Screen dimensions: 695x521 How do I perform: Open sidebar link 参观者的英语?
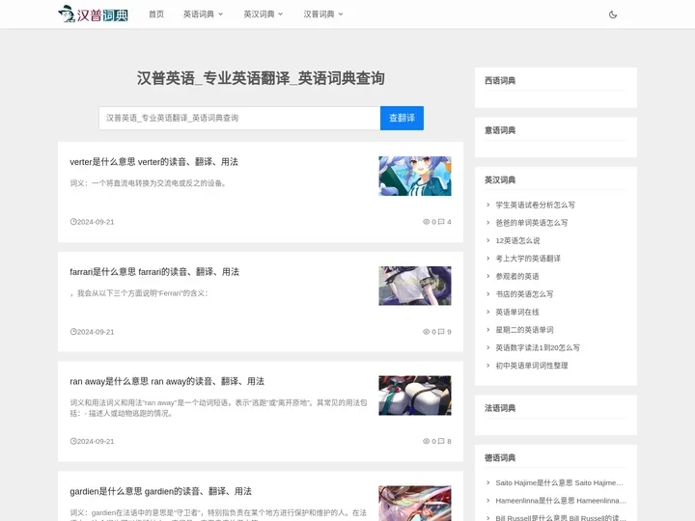point(517,276)
